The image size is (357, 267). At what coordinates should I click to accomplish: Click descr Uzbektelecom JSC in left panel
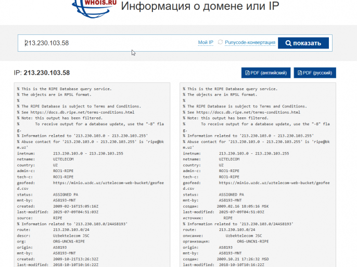(53, 236)
